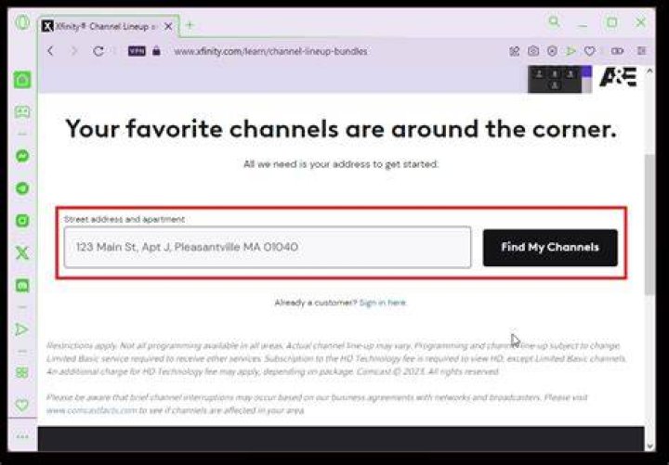669x465 pixels.
Task: Click the scrollbar down arrow
Action: pos(649,446)
